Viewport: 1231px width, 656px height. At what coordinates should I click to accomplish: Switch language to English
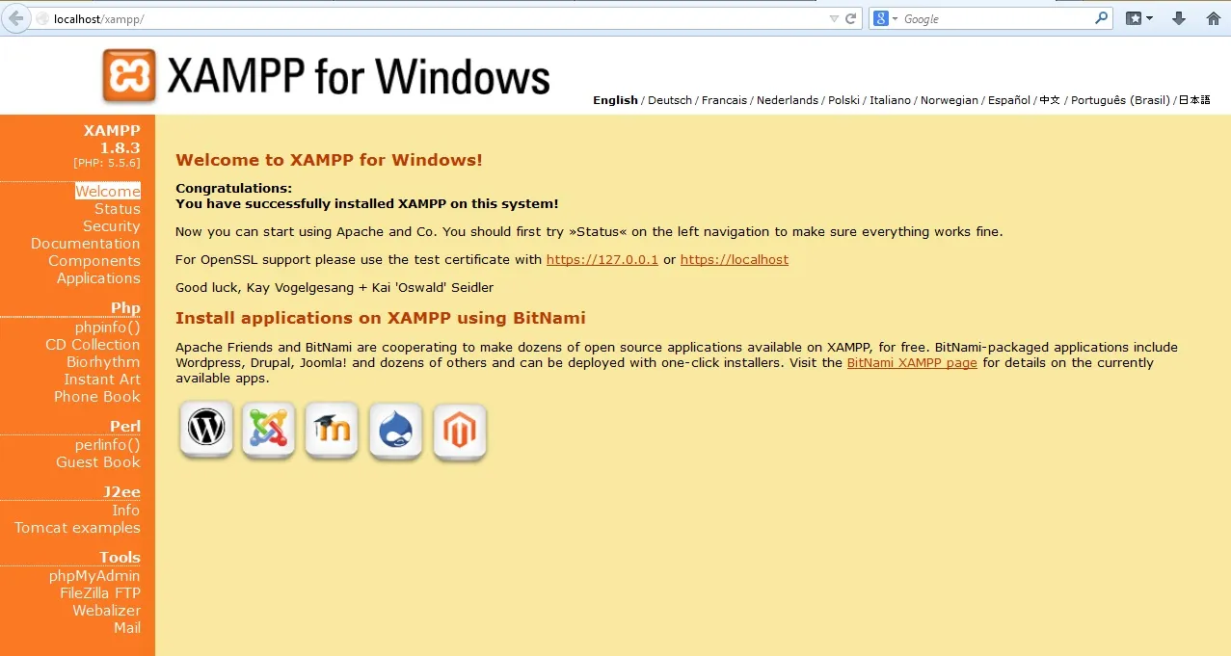615,100
